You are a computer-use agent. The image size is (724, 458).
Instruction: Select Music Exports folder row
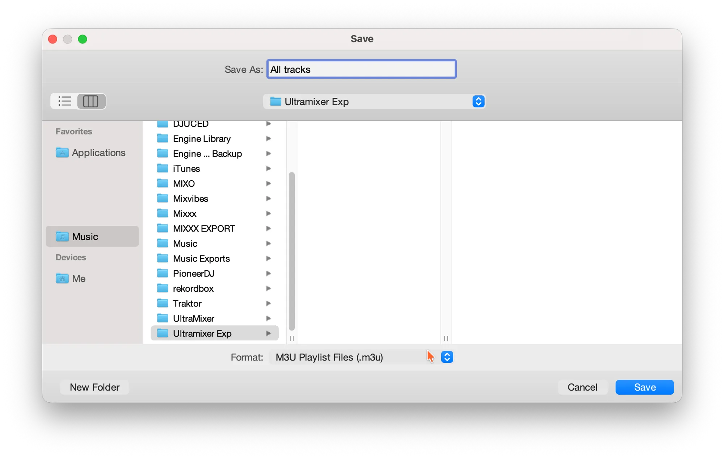(201, 259)
